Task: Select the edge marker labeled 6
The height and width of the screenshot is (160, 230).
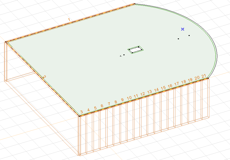Action: click(x=102, y=106)
